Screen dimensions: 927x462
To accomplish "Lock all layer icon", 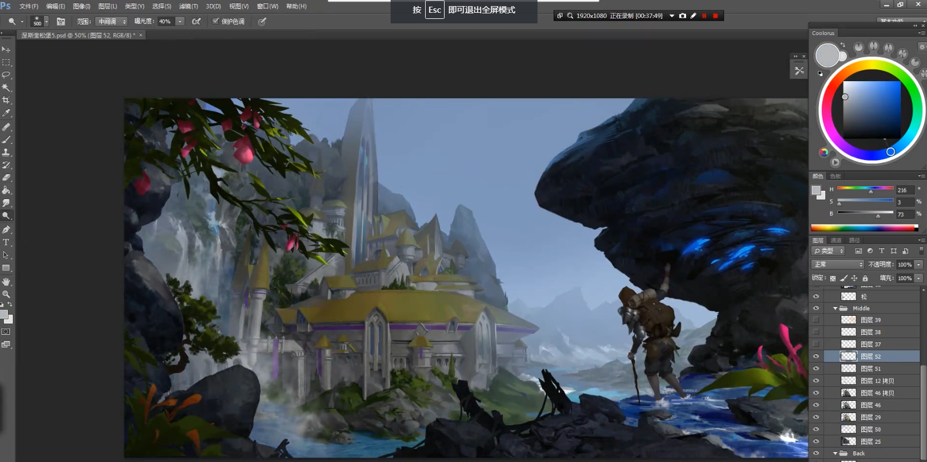I will [865, 279].
